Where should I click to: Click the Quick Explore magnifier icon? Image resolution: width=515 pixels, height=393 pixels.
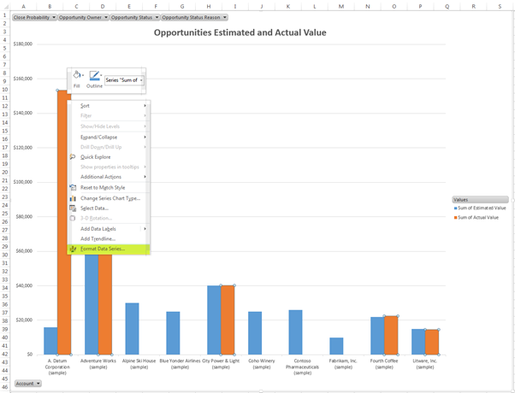72,157
